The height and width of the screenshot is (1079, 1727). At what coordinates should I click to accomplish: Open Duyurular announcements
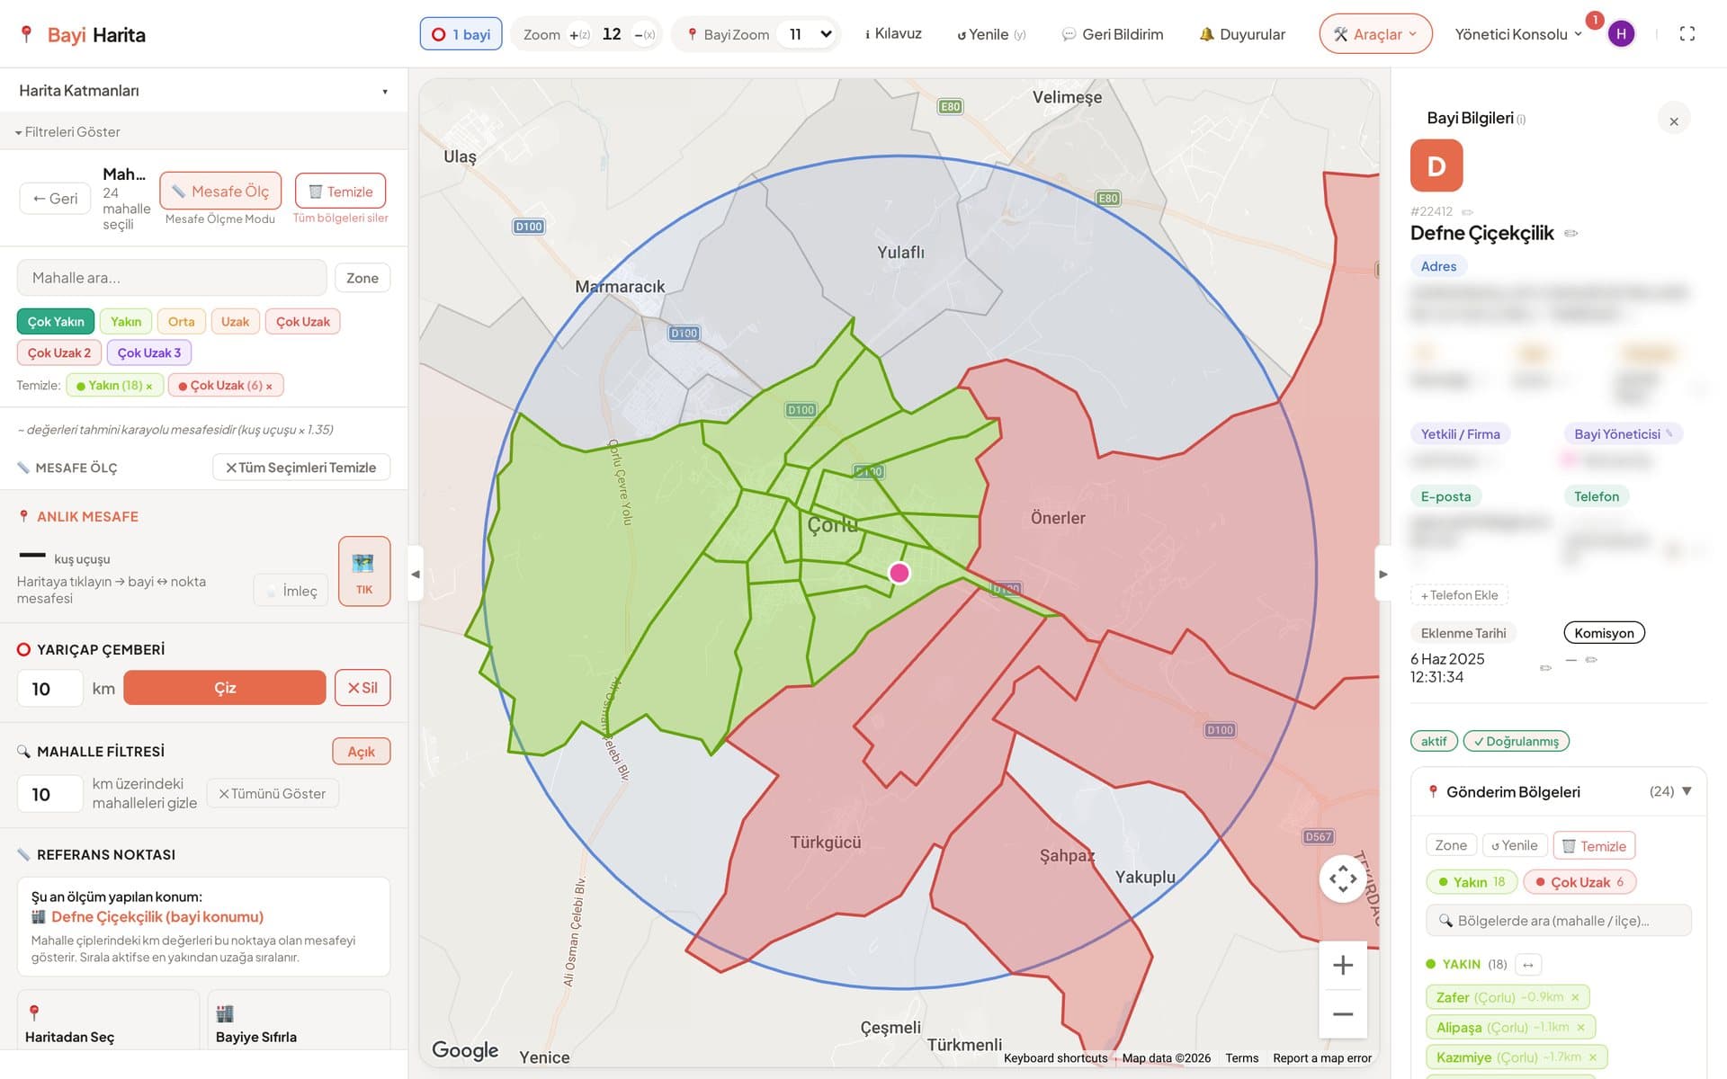coord(1242,34)
